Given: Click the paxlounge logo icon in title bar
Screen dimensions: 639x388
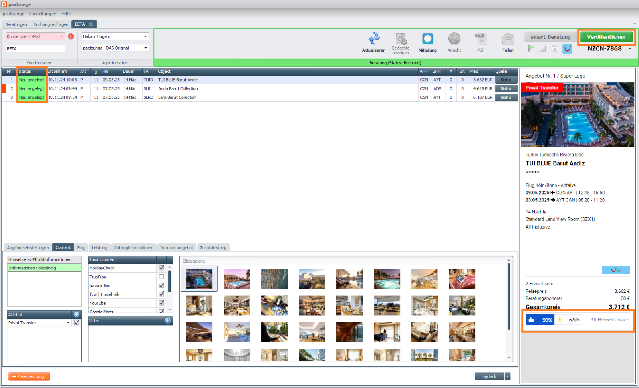Looking at the screenshot, I should (x=4, y=4).
